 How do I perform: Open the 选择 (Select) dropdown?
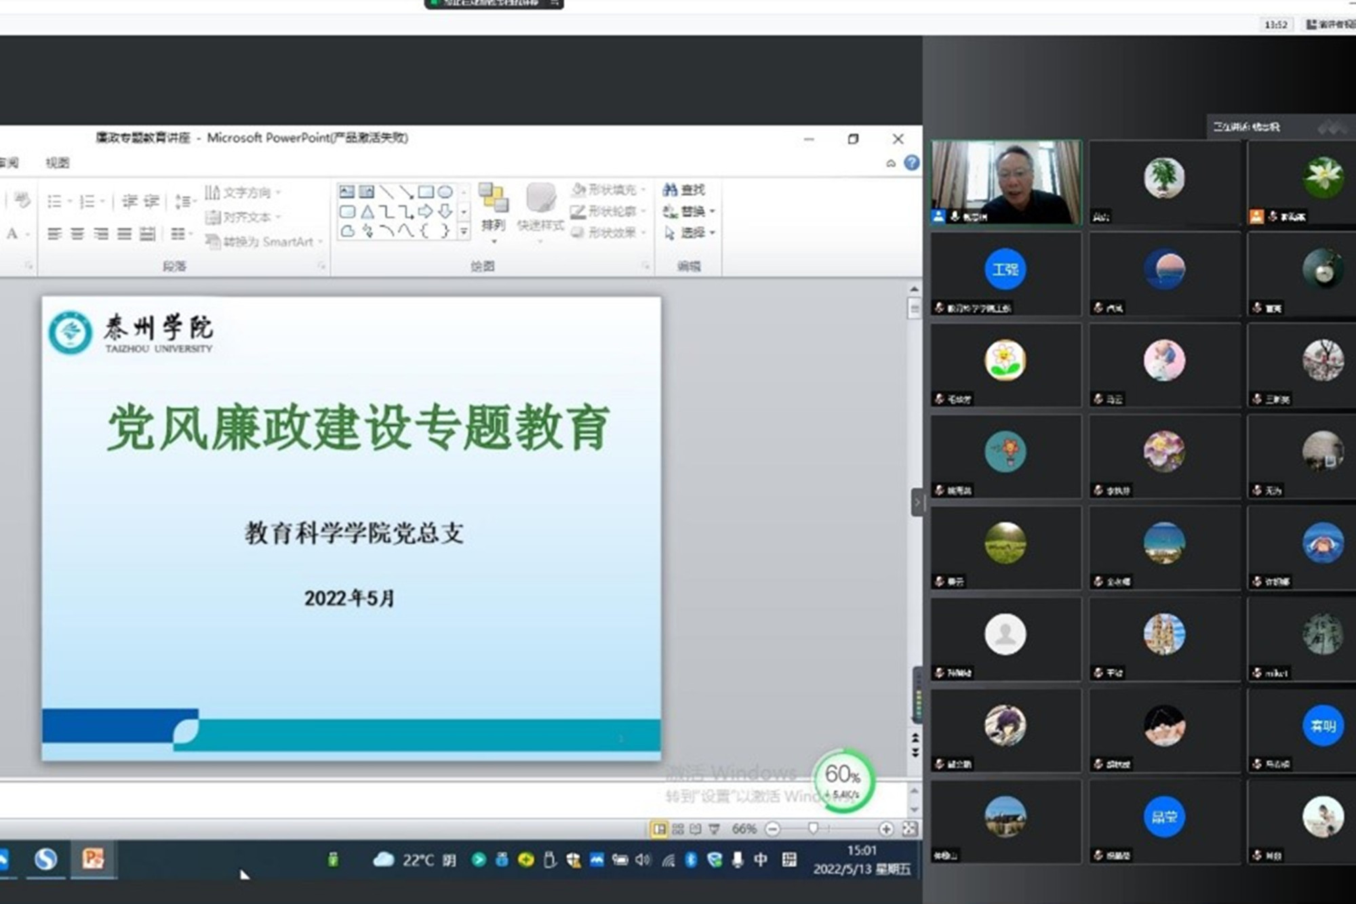713,233
